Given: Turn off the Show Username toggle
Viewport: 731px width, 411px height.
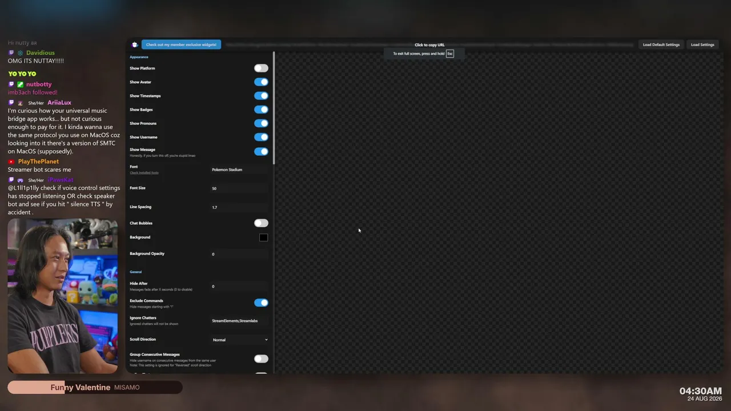Looking at the screenshot, I should (261, 137).
